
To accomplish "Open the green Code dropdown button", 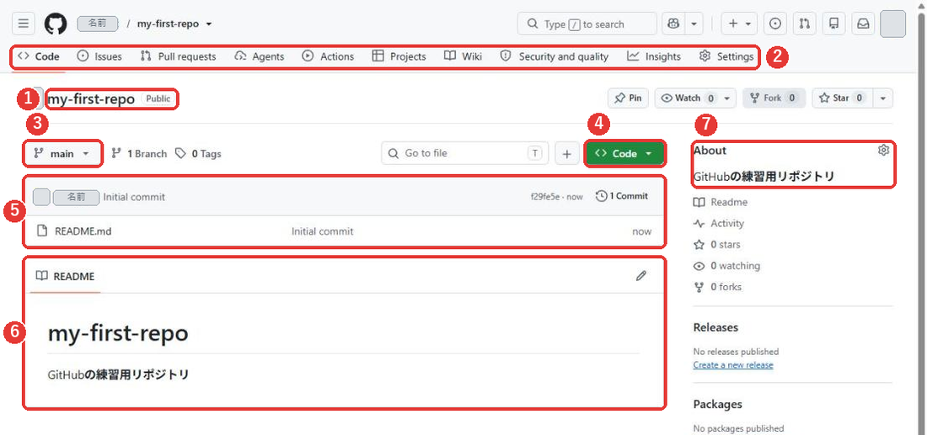I will (x=624, y=153).
